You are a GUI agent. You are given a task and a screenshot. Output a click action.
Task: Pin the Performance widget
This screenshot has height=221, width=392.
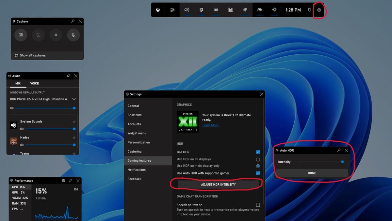point(71,180)
